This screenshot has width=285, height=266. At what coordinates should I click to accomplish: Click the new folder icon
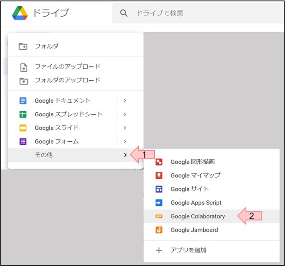(23, 46)
